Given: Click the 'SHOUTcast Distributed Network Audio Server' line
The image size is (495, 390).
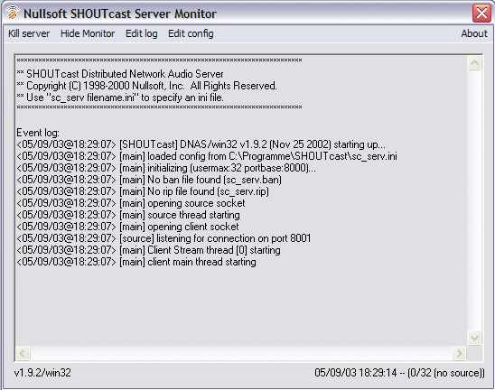Looking at the screenshot, I should 120,74.
